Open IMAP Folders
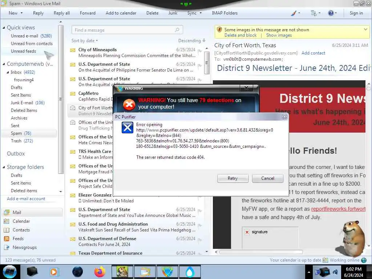 coord(225,13)
